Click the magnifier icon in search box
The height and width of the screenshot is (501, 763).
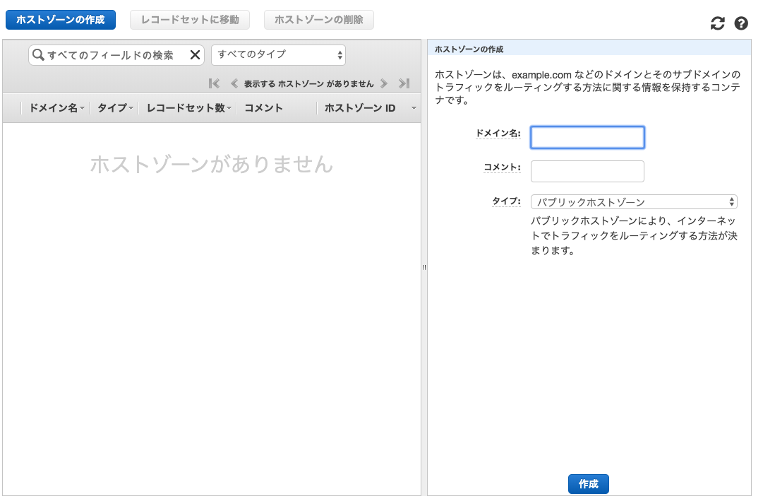pos(39,55)
